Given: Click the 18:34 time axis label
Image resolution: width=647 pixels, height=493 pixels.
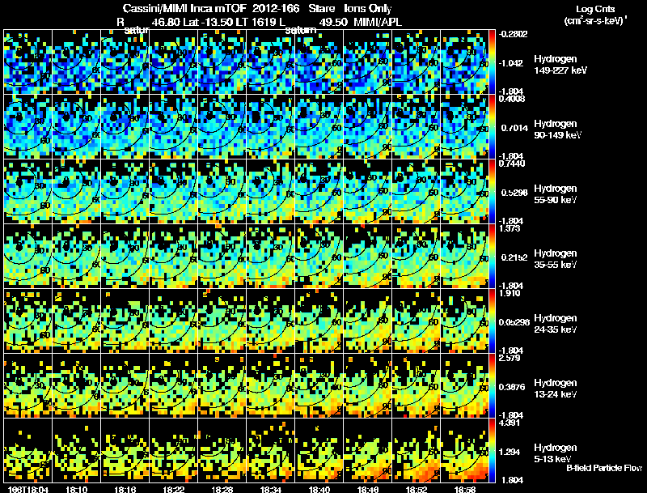Looking at the screenshot, I should 271,489.
